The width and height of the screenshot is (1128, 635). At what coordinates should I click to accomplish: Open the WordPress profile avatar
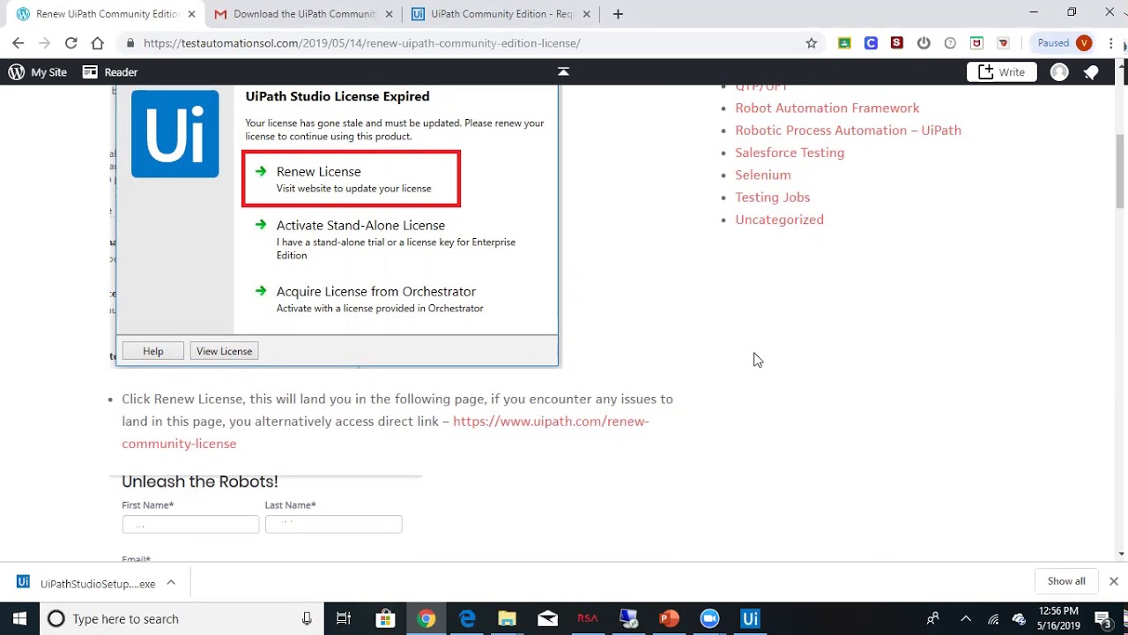(x=1059, y=72)
